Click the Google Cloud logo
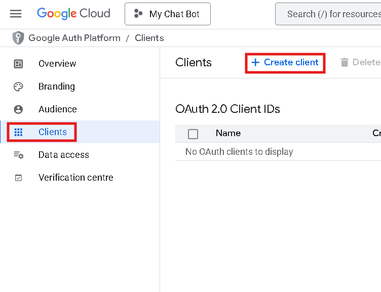 [x=73, y=14]
